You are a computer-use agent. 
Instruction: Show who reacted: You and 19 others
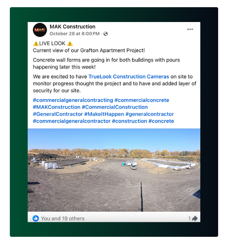(63, 219)
